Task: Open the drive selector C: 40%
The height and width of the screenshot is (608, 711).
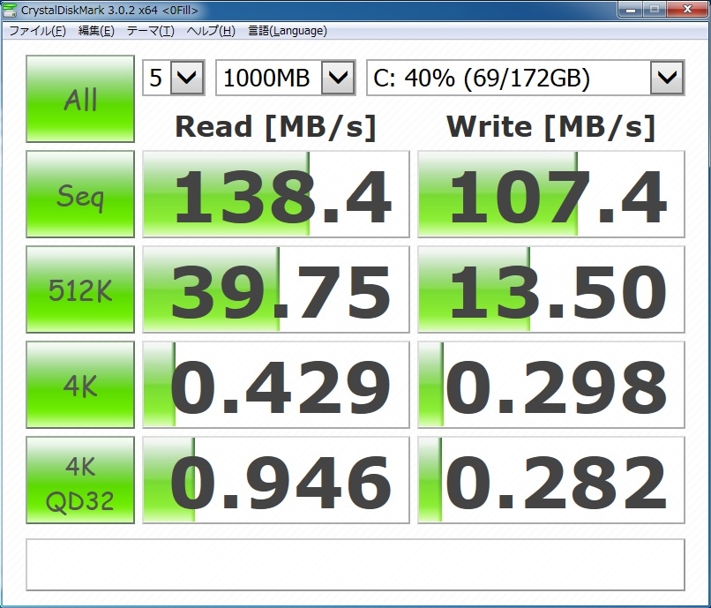Action: pos(526,78)
